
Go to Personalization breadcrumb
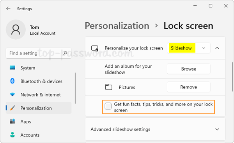click(117, 26)
